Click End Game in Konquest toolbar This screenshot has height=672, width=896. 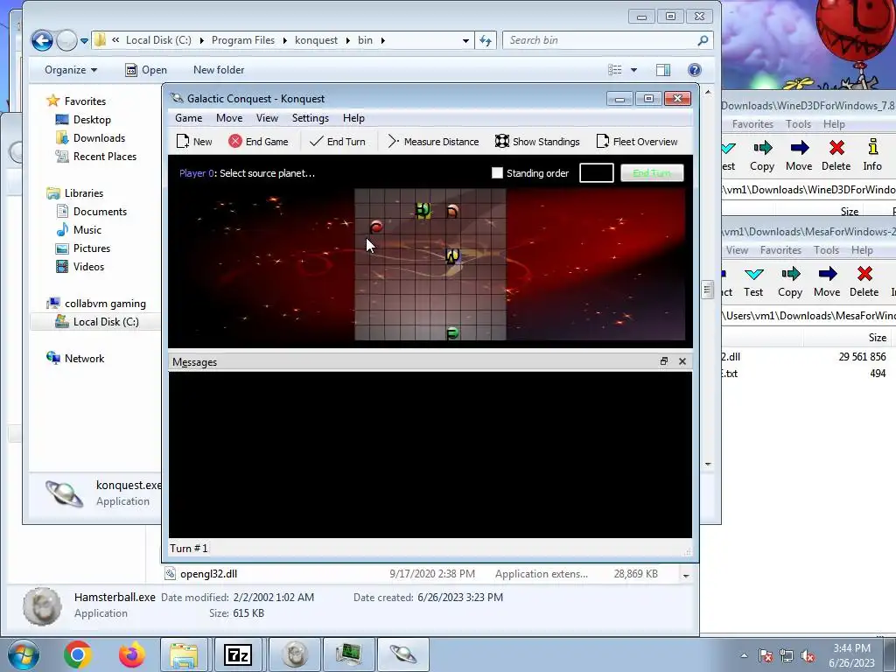coord(258,142)
